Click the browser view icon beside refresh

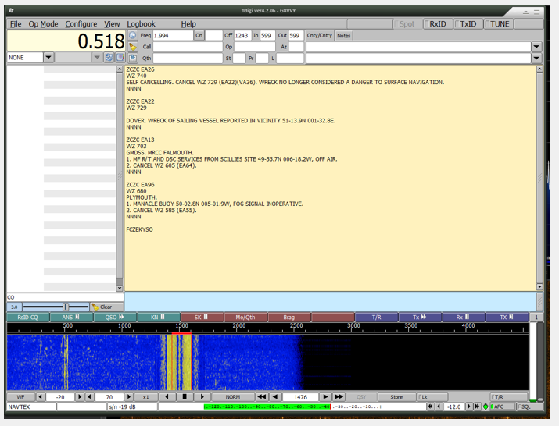pyautogui.click(x=120, y=57)
